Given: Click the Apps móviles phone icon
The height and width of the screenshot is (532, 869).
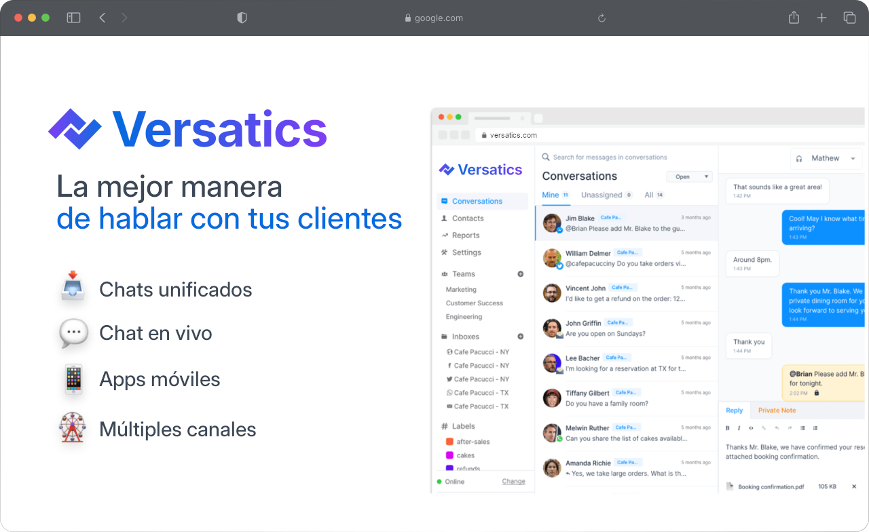Looking at the screenshot, I should (73, 379).
